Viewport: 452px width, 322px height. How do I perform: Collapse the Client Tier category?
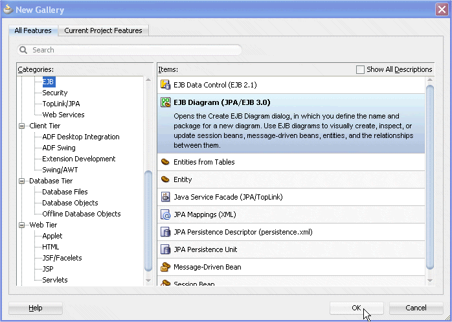pyautogui.click(x=22, y=126)
